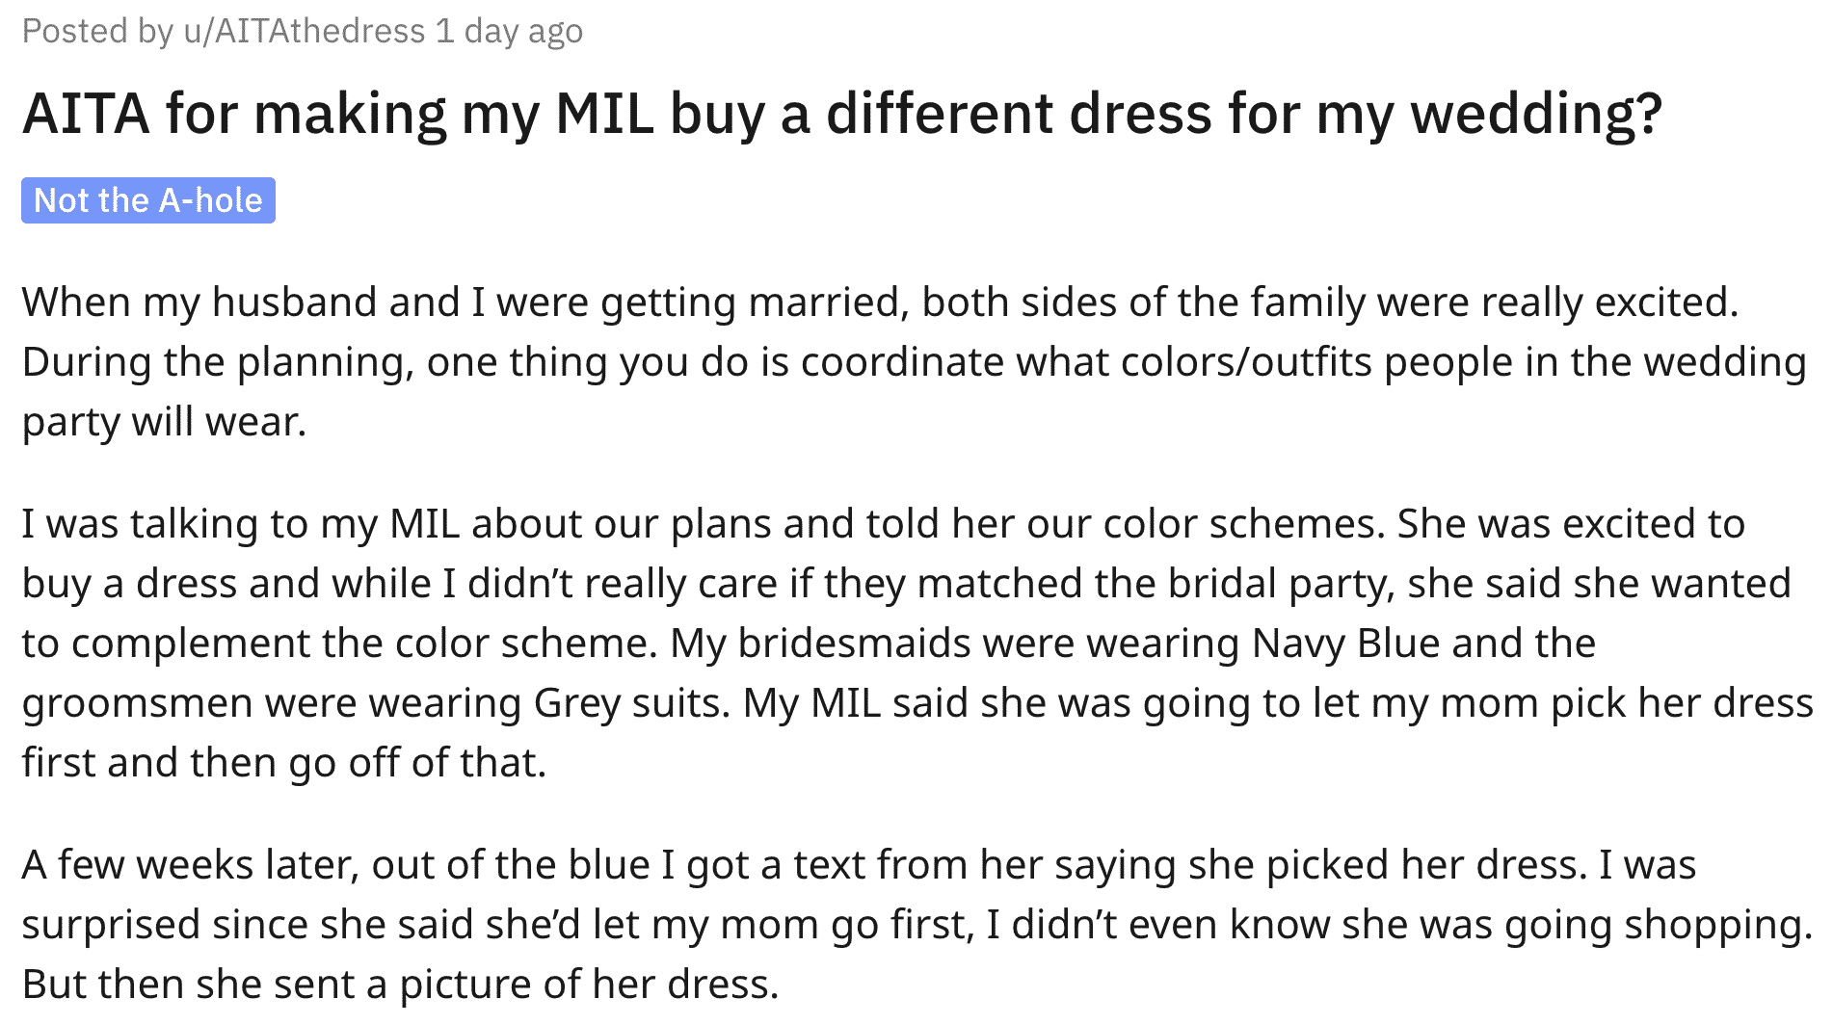Open the u/AITAthedress user profile link
1833x1025 pixels.
305,32
